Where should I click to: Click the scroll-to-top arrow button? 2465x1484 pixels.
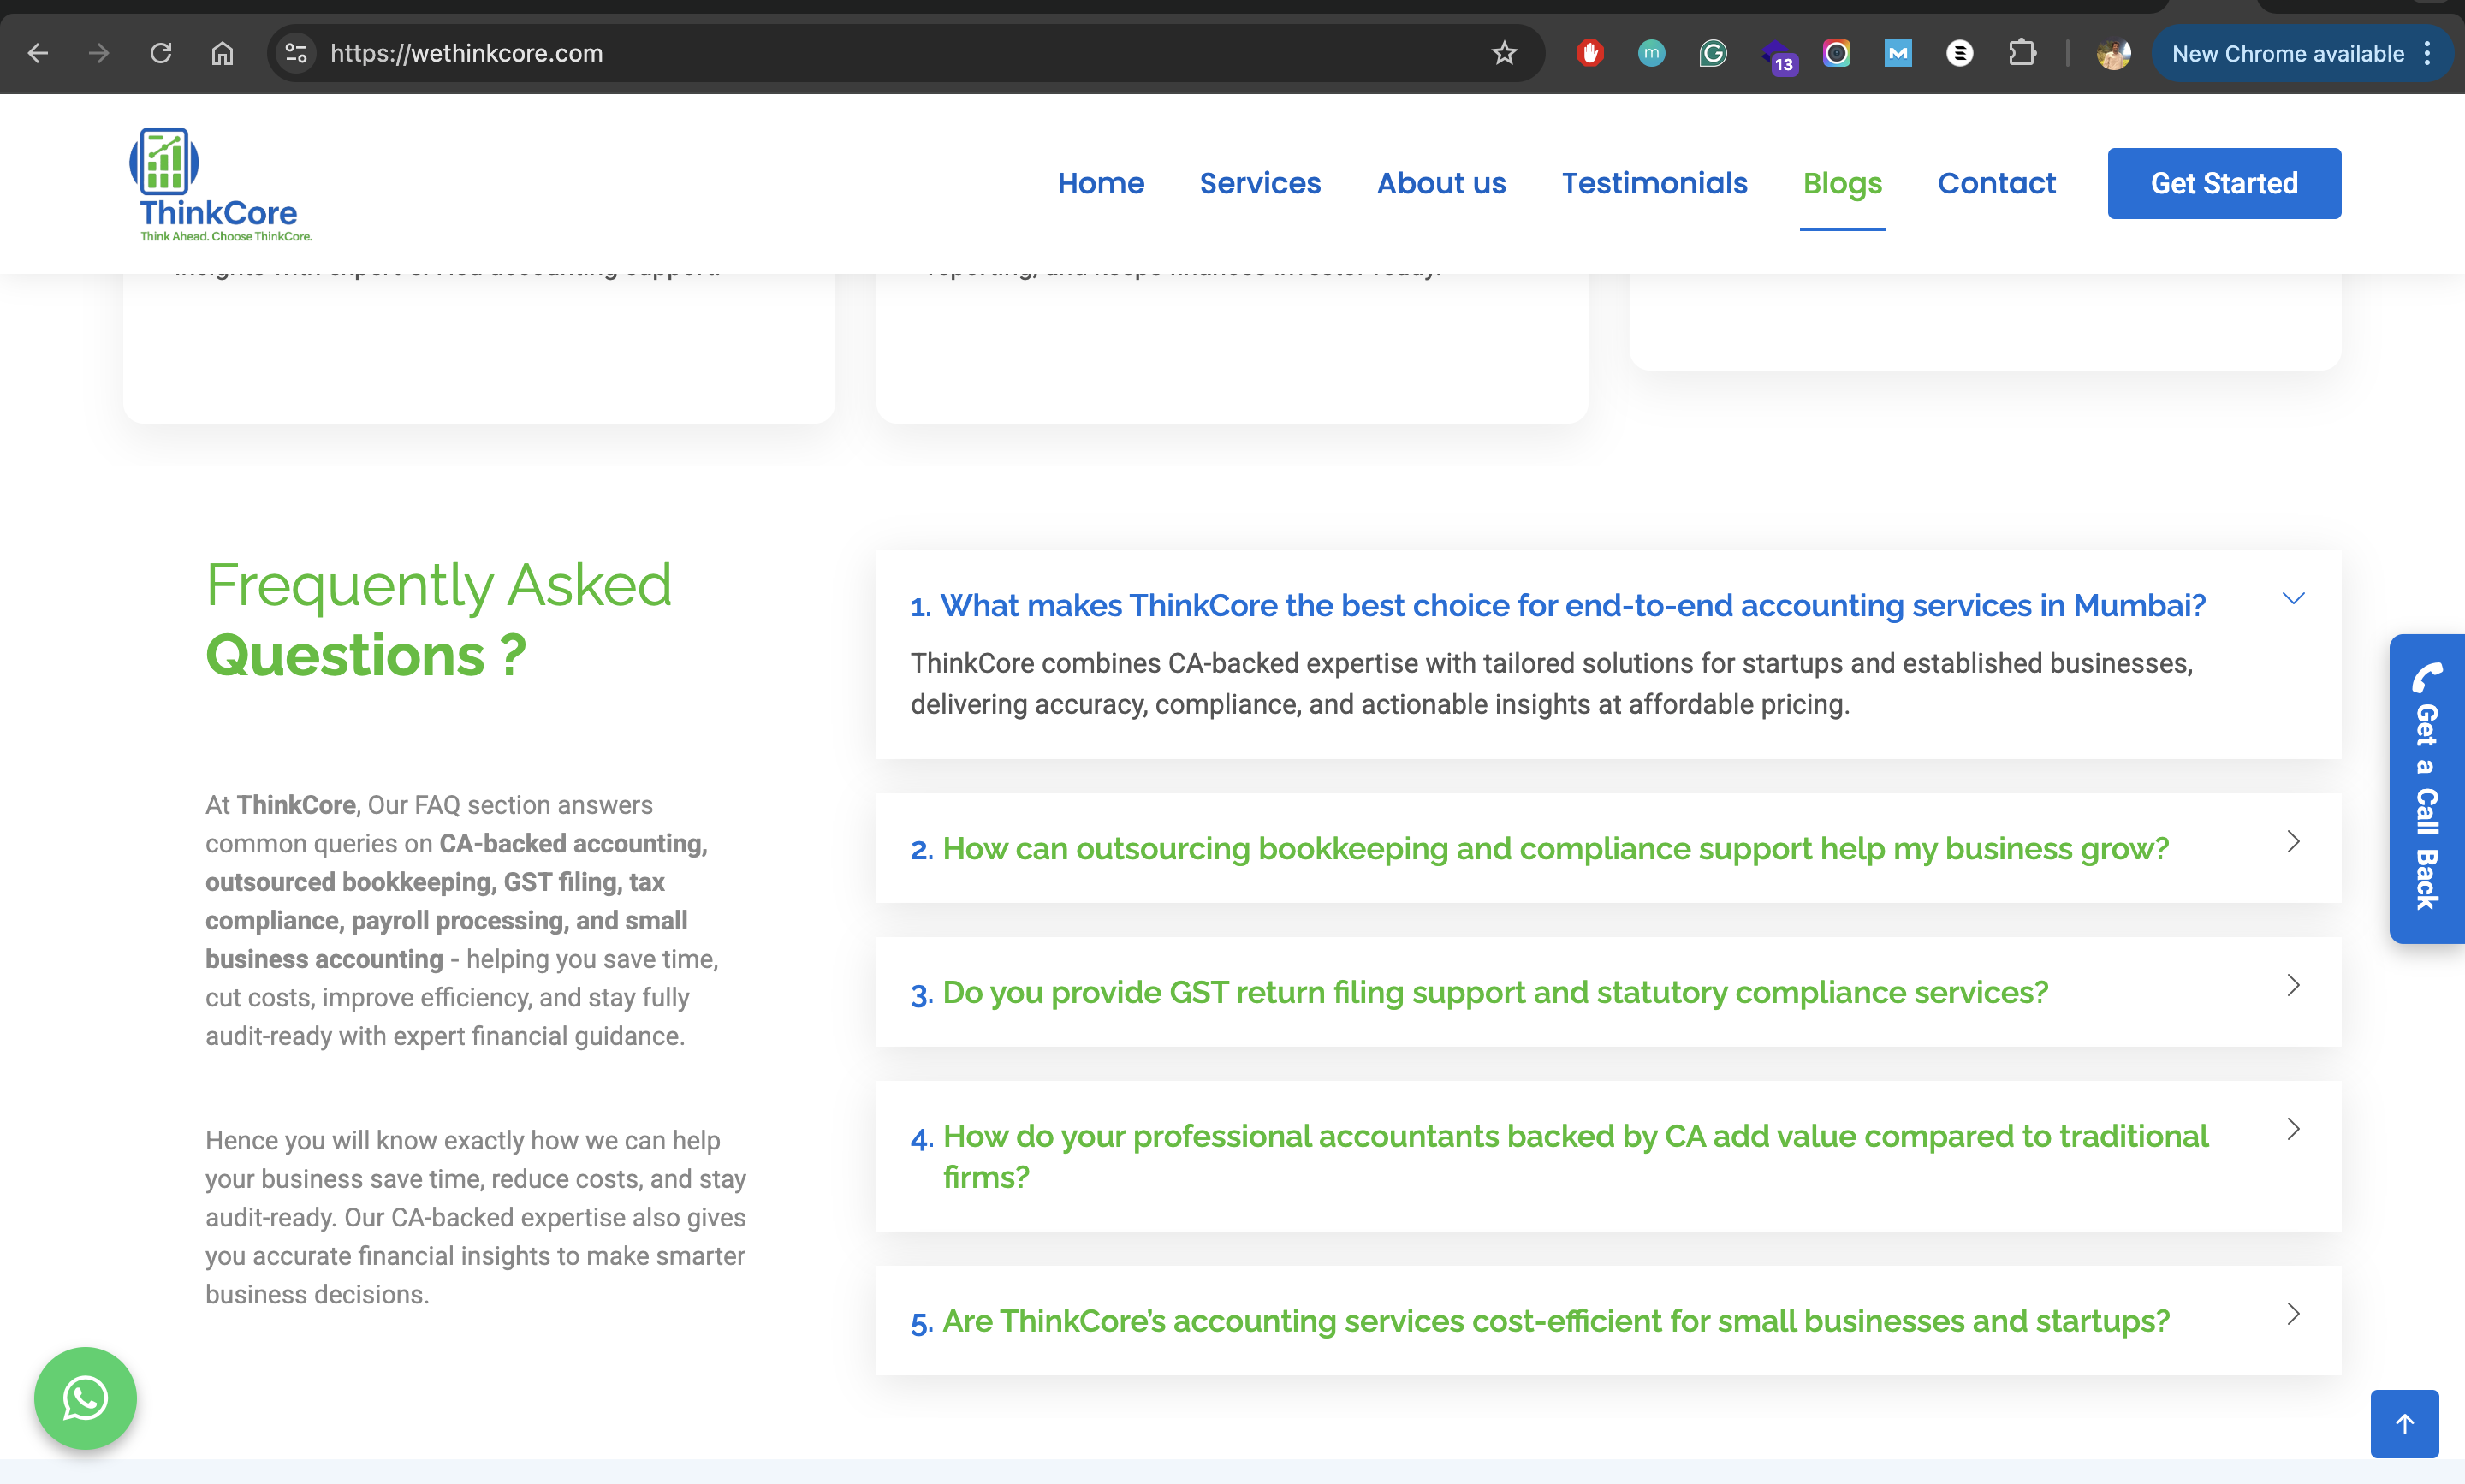click(2404, 1423)
